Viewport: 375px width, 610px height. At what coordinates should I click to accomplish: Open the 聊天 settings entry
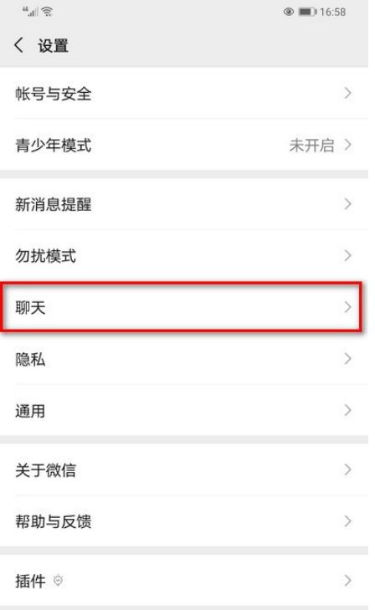tap(184, 307)
